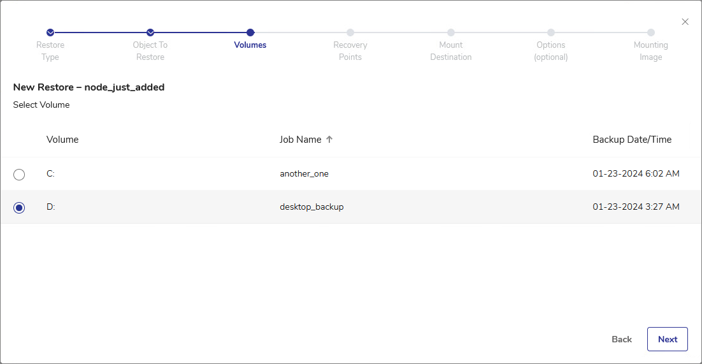Screen dimensions: 702x364
Task: Go Back to the previous step
Action: pyautogui.click(x=622, y=339)
